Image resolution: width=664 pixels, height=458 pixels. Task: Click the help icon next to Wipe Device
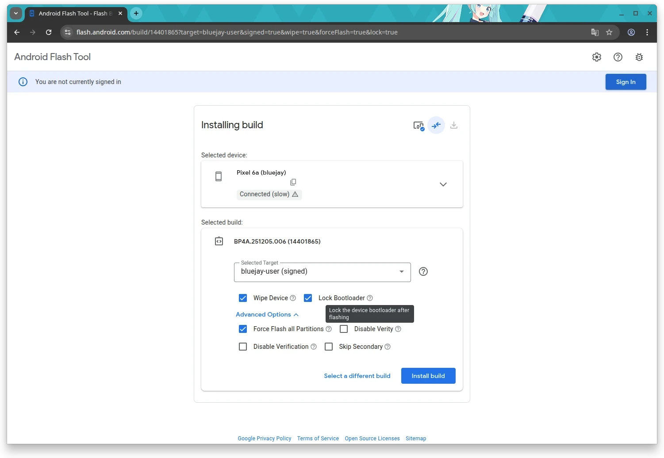(x=293, y=298)
